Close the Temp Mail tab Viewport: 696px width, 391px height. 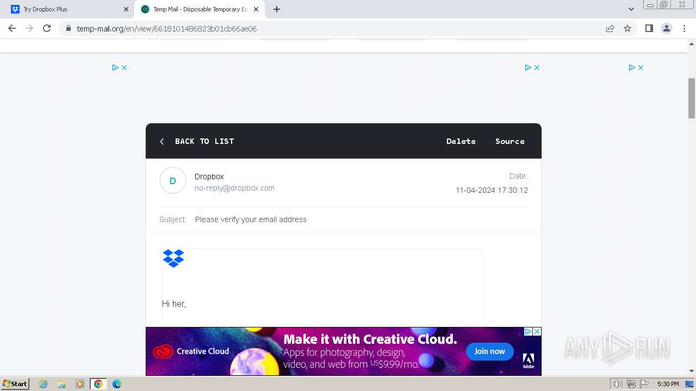(256, 9)
